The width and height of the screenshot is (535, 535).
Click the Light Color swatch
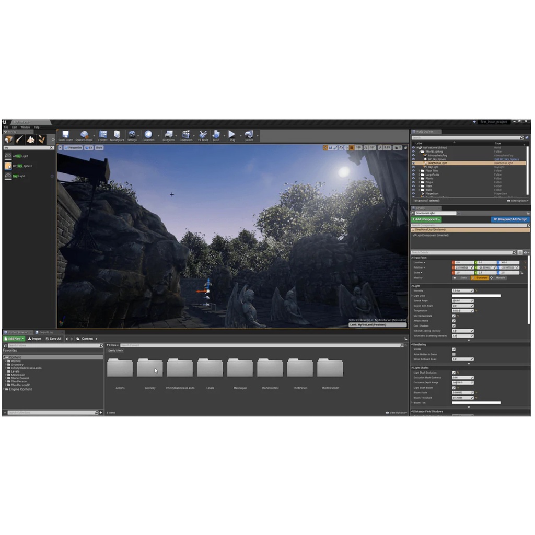coord(476,296)
